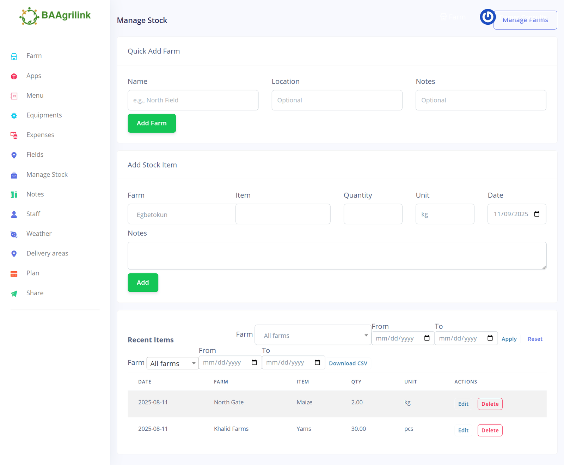Expand the large All farms filter dropdown
This screenshot has width=564, height=465.
click(313, 335)
